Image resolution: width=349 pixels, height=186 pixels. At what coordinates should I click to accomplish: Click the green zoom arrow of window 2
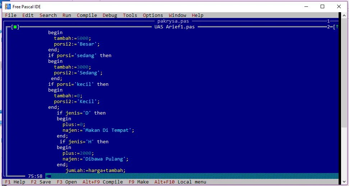click(x=337, y=27)
